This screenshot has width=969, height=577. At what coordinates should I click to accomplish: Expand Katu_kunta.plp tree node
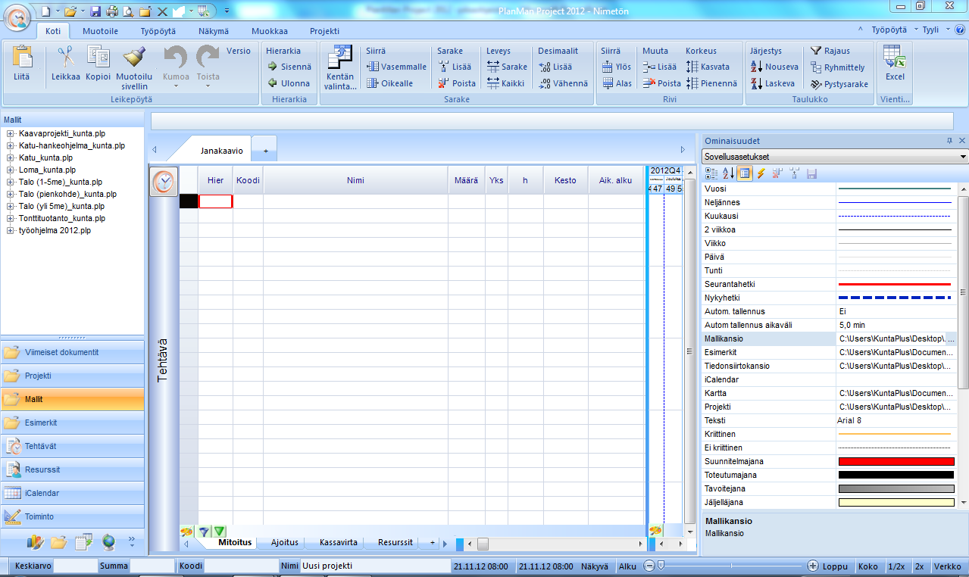pos(11,158)
